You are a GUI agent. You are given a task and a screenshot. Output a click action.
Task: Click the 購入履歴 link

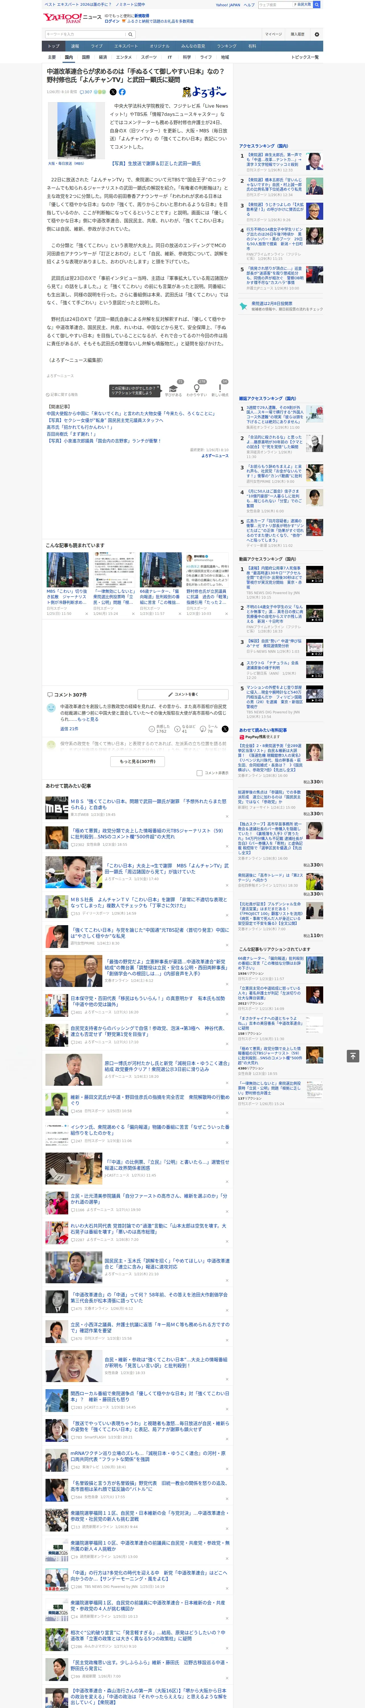click(x=297, y=34)
